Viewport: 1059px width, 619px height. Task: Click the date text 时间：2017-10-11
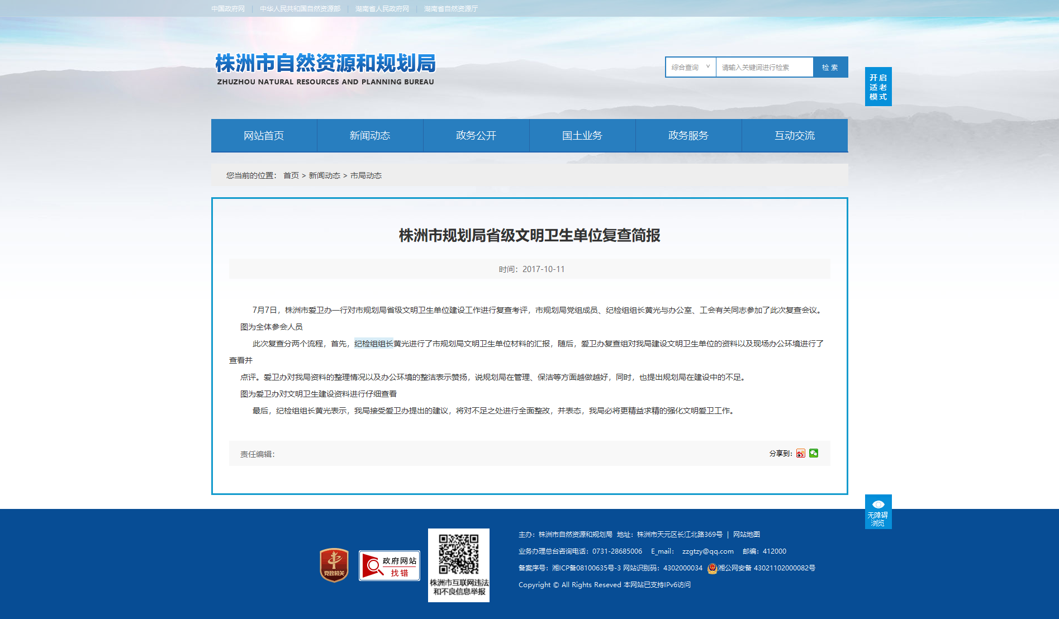(532, 269)
